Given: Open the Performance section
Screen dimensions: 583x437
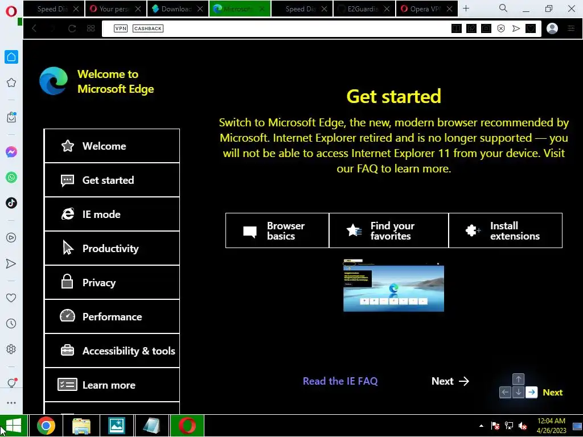Looking at the screenshot, I should click(x=112, y=317).
